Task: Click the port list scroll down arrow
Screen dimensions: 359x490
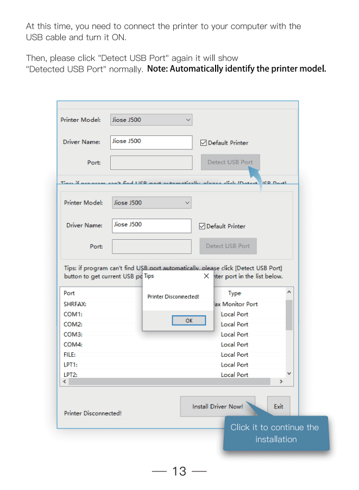Action: [x=289, y=374]
